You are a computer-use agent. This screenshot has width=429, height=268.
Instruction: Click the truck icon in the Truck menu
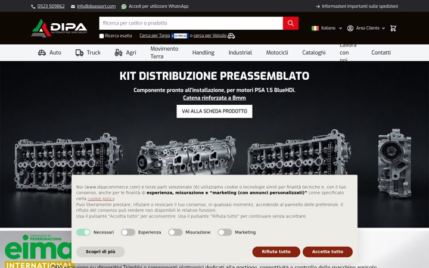79,52
